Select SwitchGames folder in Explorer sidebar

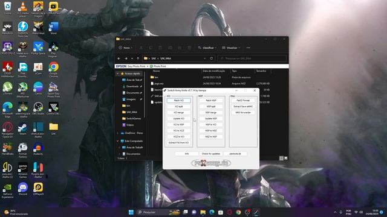point(131,119)
